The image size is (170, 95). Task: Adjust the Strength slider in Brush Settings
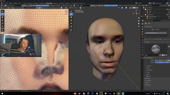tap(160, 62)
